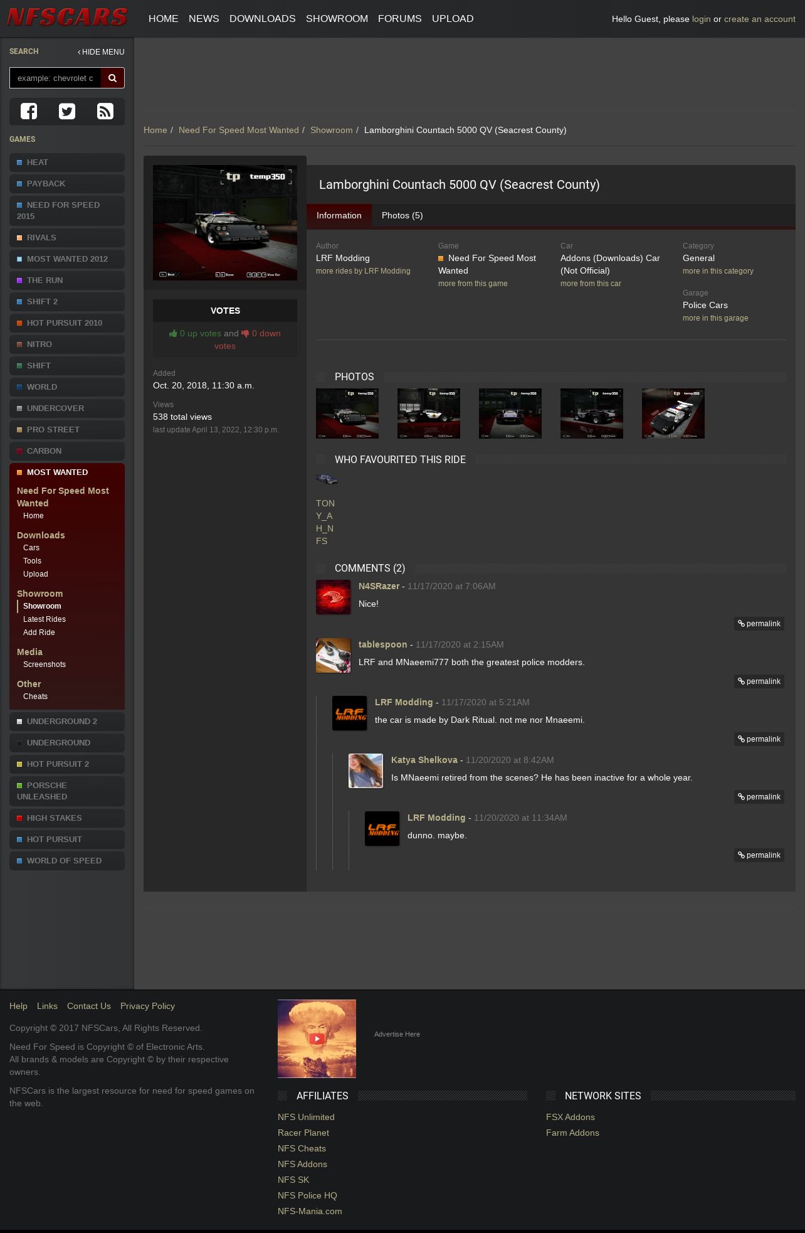805x1233 pixels.
Task: Open the first photo thumbnail
Action: [347, 414]
